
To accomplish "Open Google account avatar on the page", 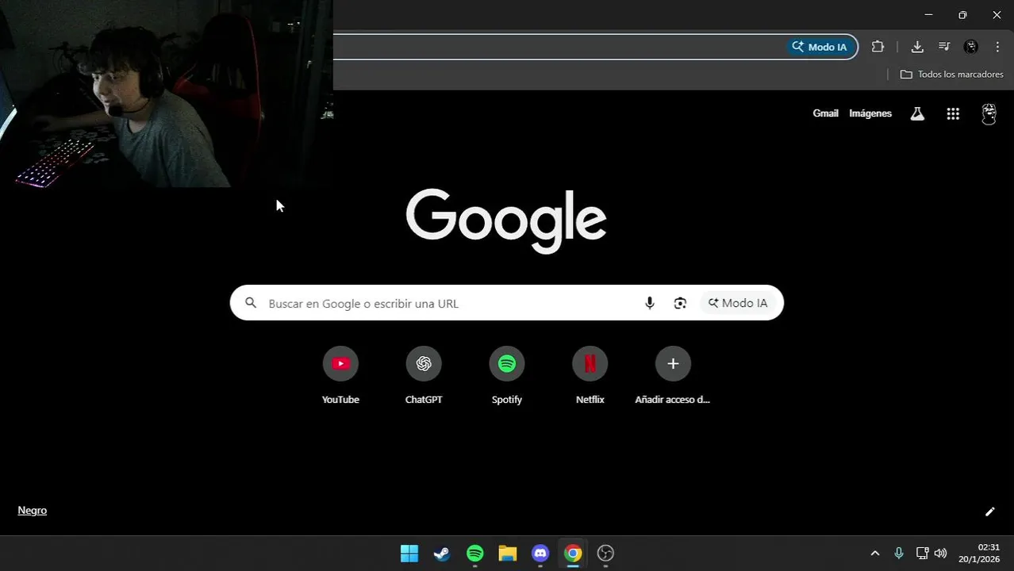I will point(989,113).
